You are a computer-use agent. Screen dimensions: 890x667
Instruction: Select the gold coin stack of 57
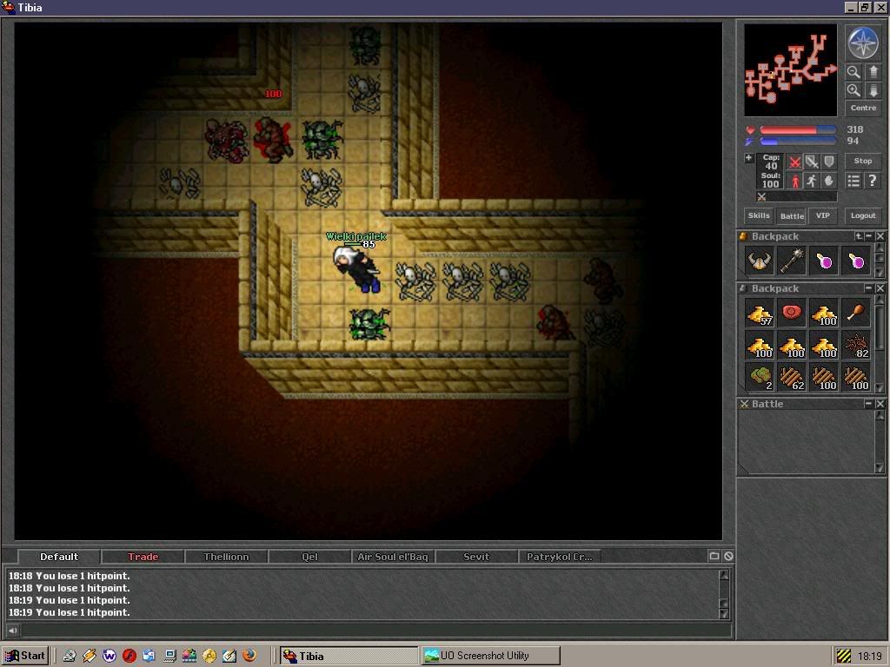[760, 313]
